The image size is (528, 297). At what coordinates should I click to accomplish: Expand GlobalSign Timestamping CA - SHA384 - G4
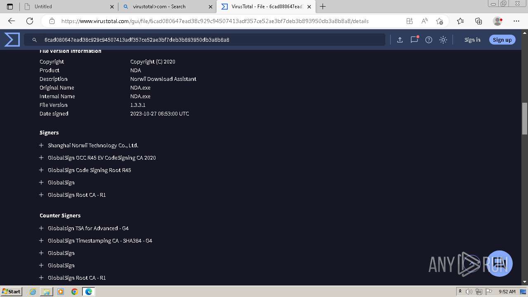point(41,240)
